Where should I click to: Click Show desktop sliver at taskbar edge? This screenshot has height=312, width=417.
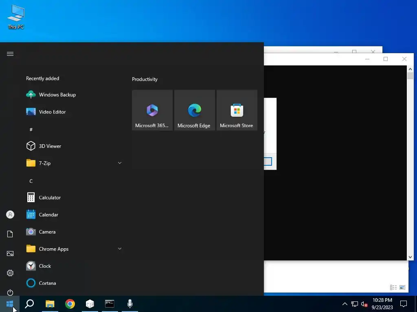tap(416, 304)
